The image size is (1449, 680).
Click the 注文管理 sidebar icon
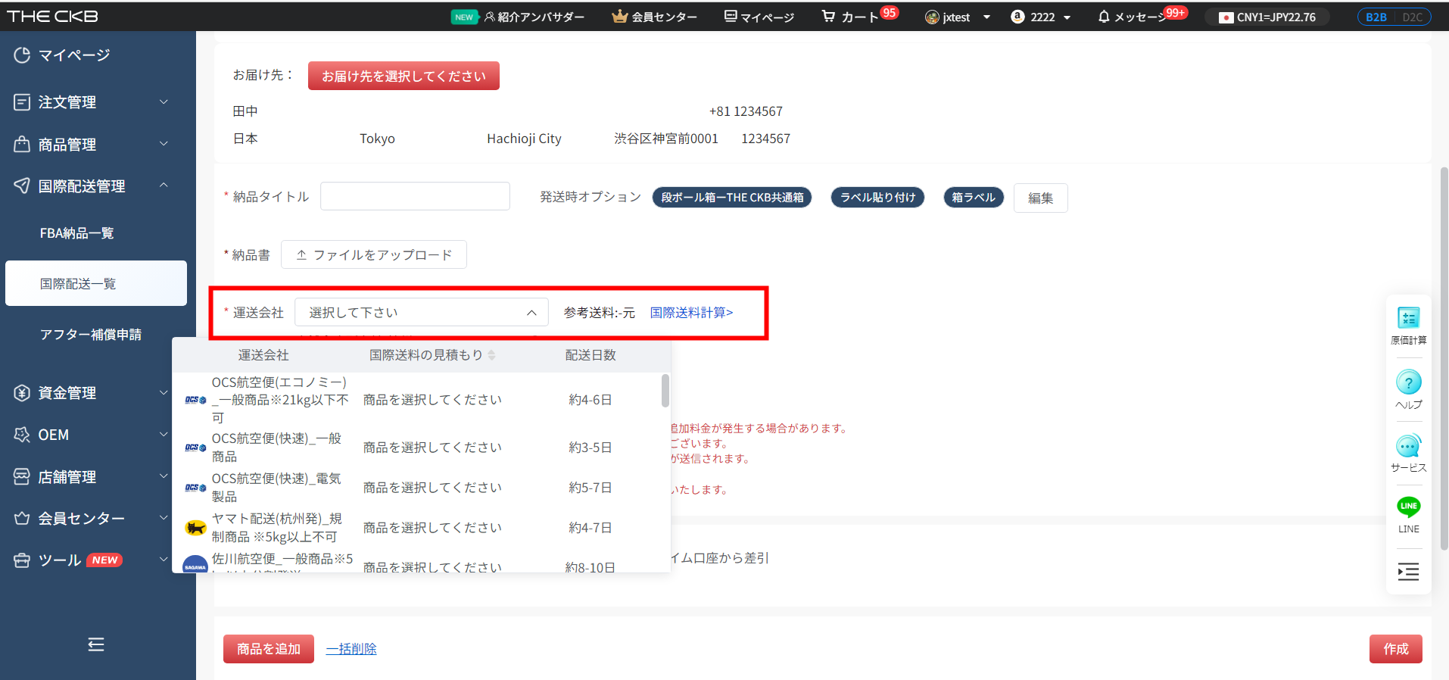pos(22,102)
